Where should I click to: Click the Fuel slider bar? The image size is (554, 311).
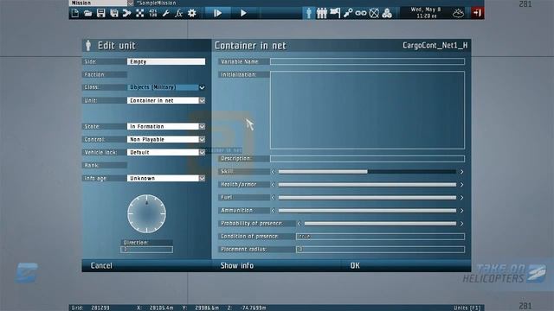[x=367, y=198]
